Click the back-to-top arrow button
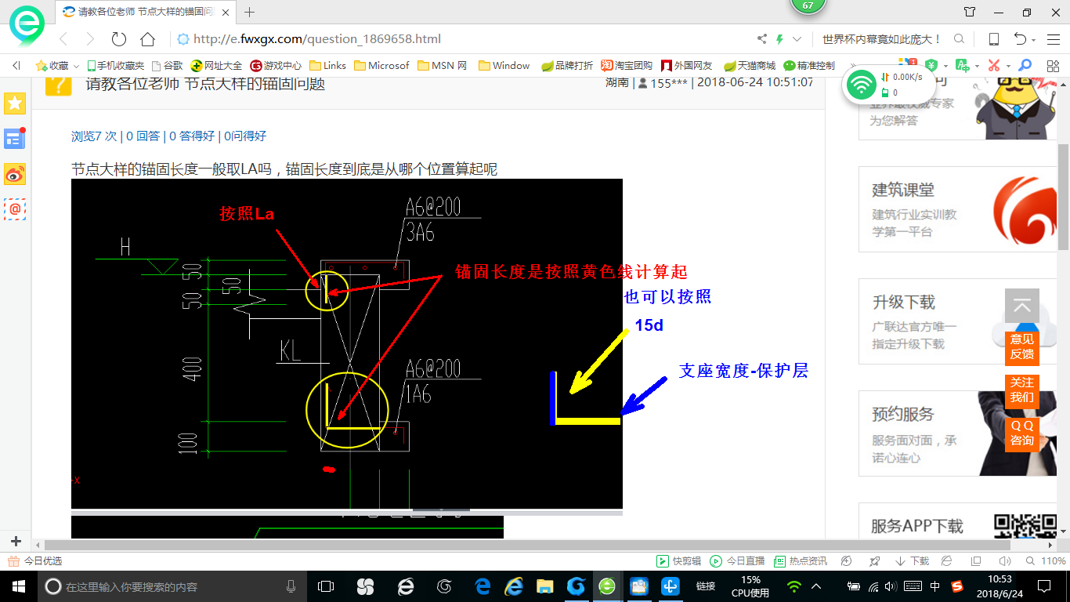 1021,306
